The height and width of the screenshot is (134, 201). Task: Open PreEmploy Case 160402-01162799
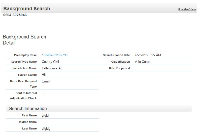(x=55, y=55)
